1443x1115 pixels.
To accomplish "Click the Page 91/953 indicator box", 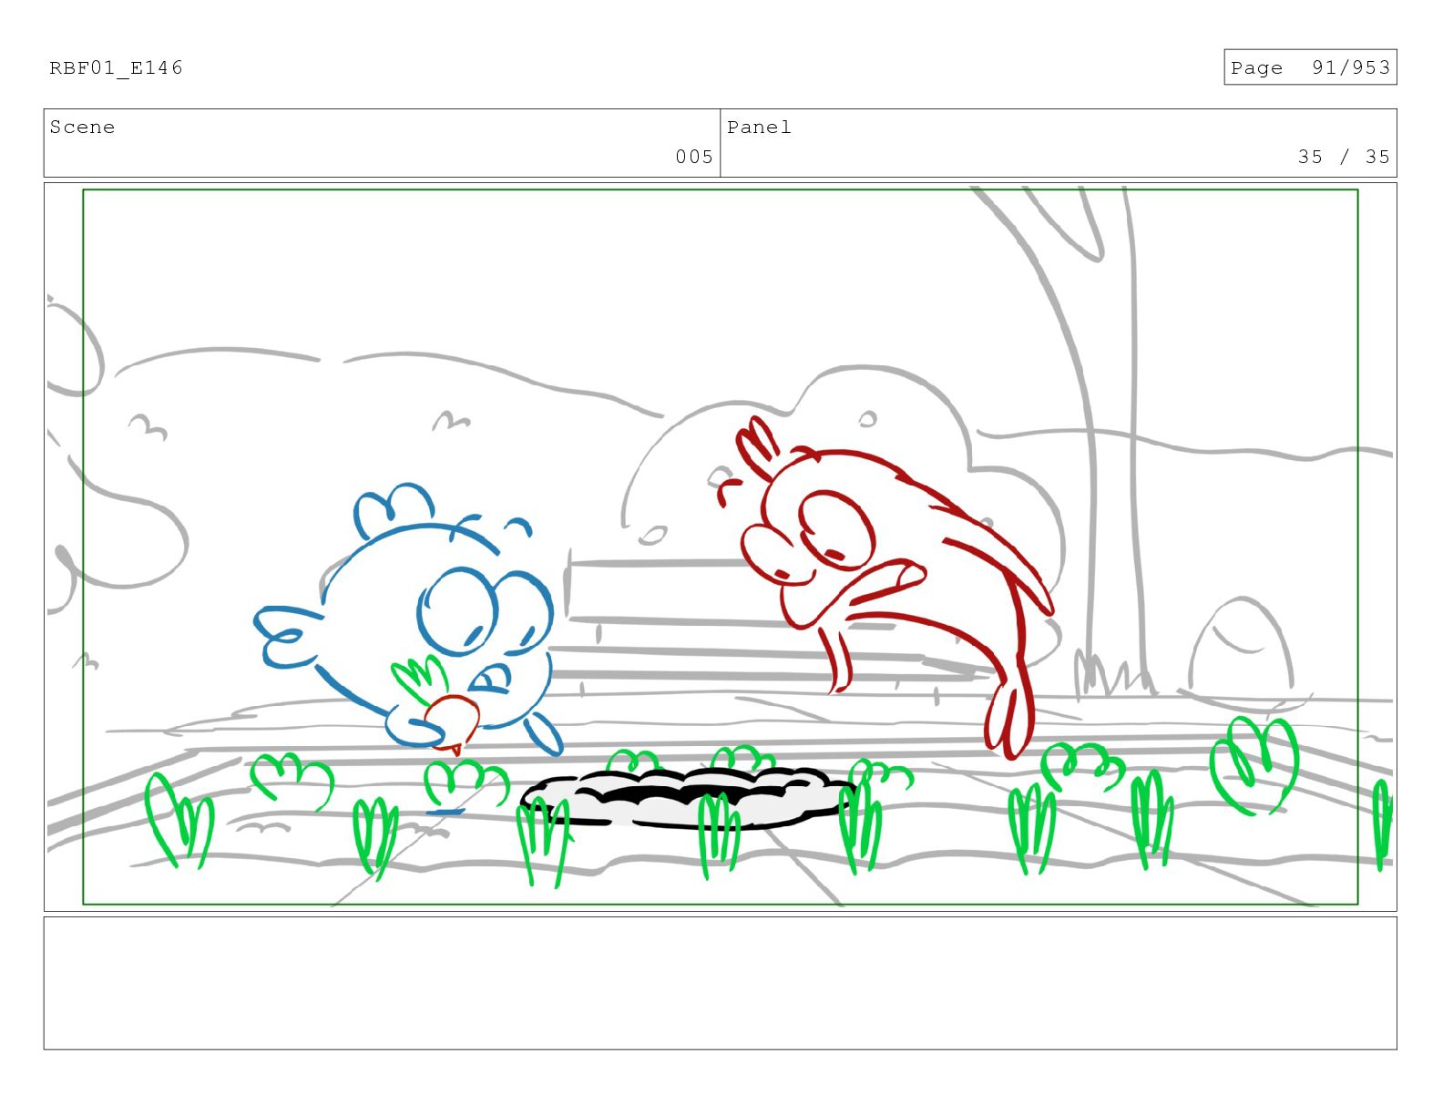I will 1309,67.
